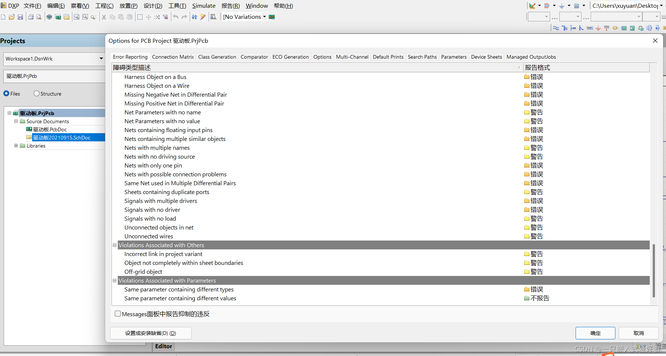
Task: Expand the Libraries folder
Action: [x=16, y=145]
